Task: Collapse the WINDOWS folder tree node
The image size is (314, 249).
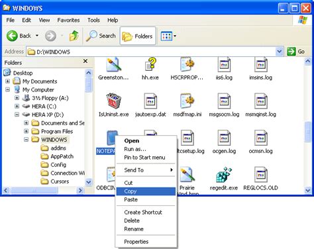Action: [x=26, y=140]
